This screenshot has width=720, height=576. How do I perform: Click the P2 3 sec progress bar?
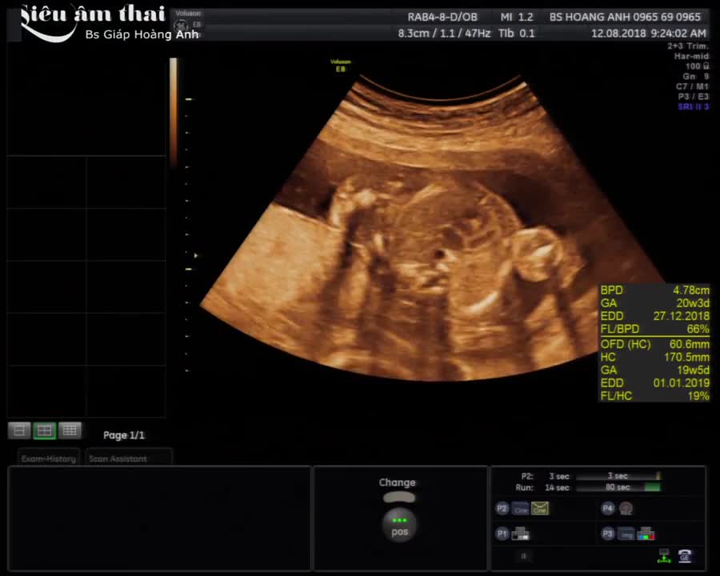[618, 476]
